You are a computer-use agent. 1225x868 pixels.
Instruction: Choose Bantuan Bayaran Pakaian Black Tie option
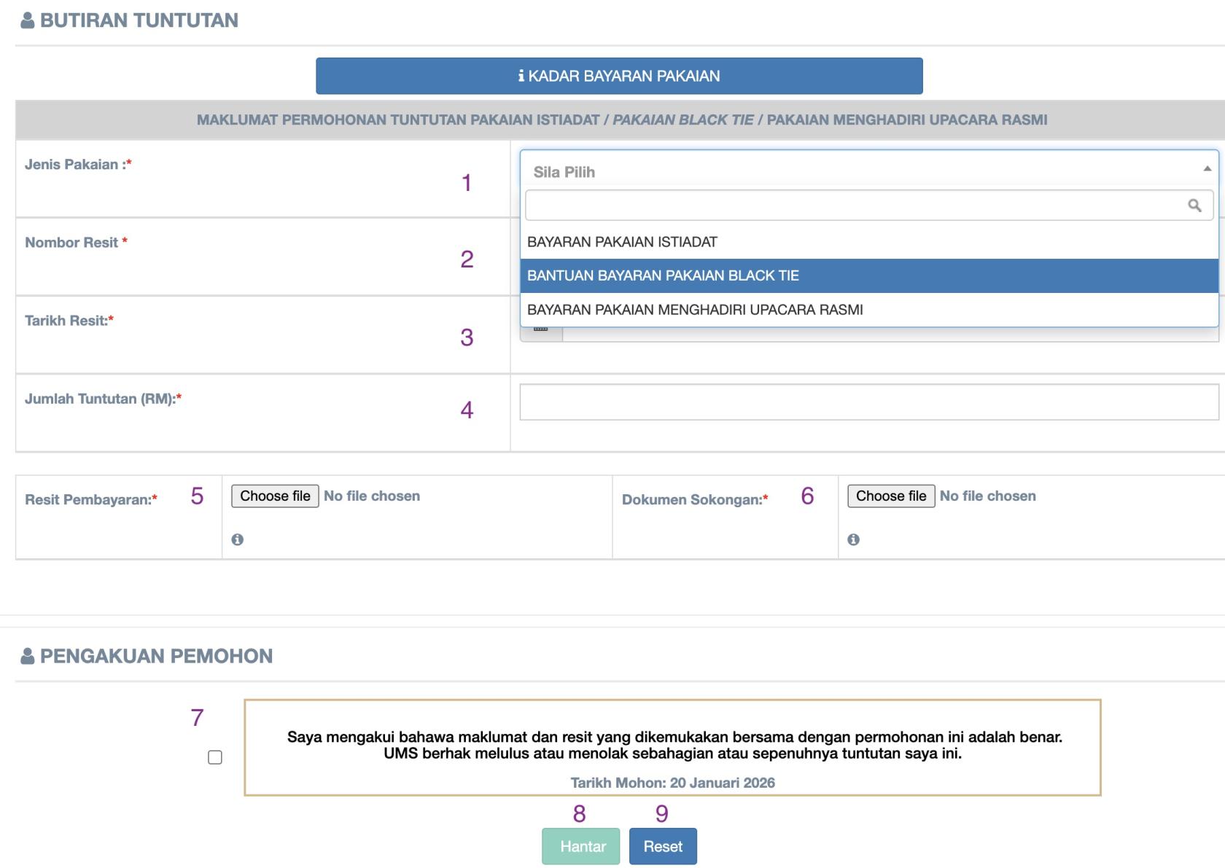point(663,275)
